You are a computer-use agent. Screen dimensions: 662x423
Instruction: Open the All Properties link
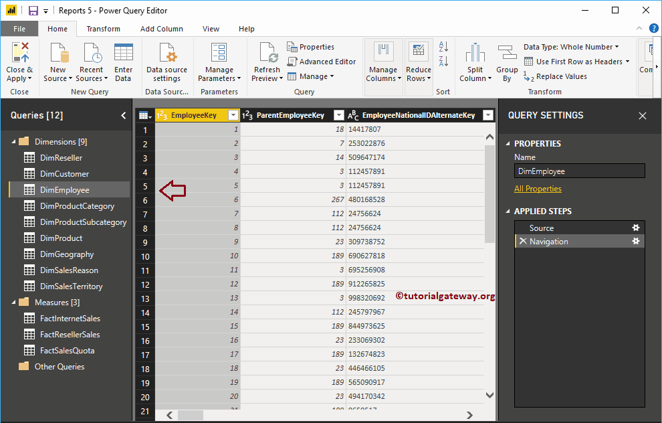click(x=538, y=189)
